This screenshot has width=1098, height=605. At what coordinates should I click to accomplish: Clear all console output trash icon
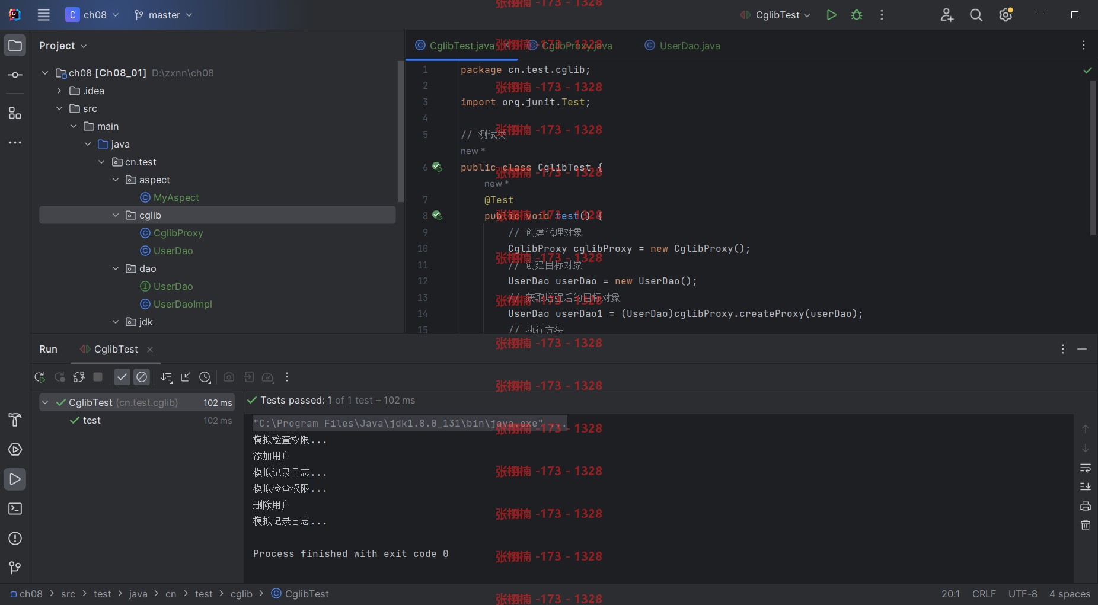1085,525
